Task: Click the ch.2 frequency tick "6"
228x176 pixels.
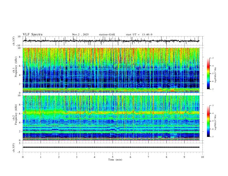Action: pos(20,114)
